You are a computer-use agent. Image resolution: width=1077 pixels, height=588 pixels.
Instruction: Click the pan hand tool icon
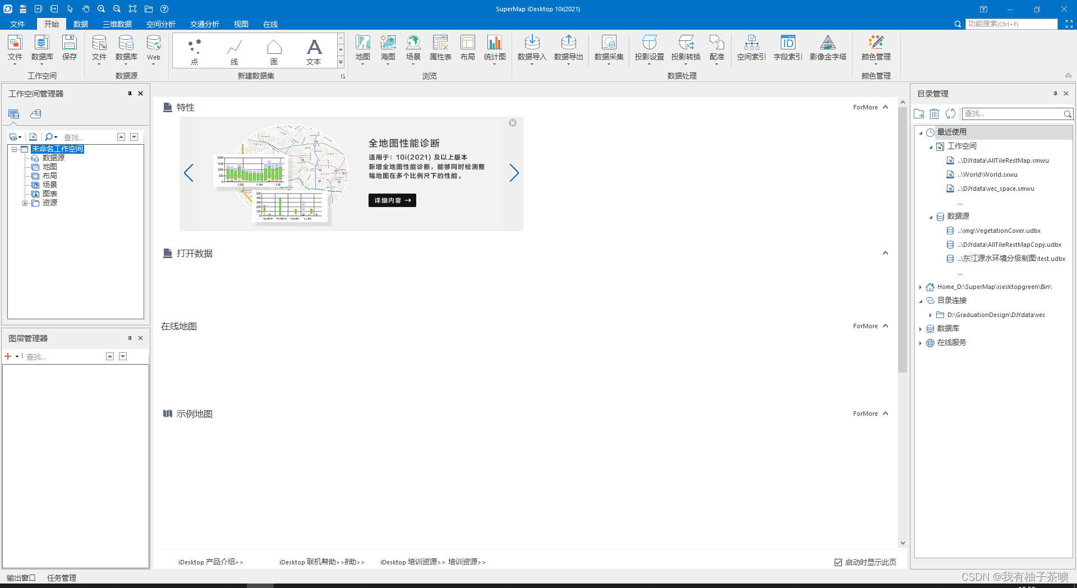click(86, 9)
